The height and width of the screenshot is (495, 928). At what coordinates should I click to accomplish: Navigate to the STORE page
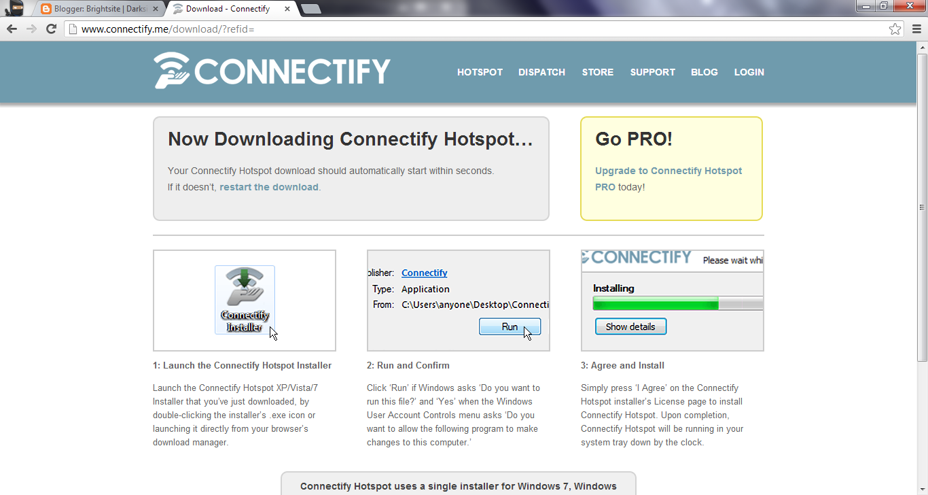597,72
